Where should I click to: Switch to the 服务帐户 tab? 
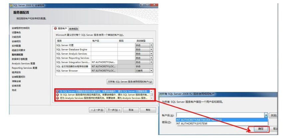61,29
